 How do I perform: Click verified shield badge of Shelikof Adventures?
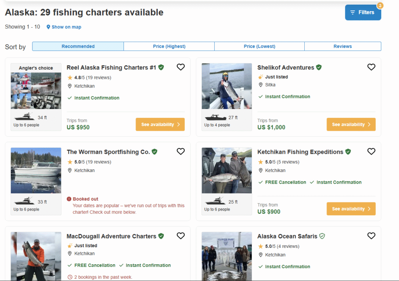[x=319, y=67]
